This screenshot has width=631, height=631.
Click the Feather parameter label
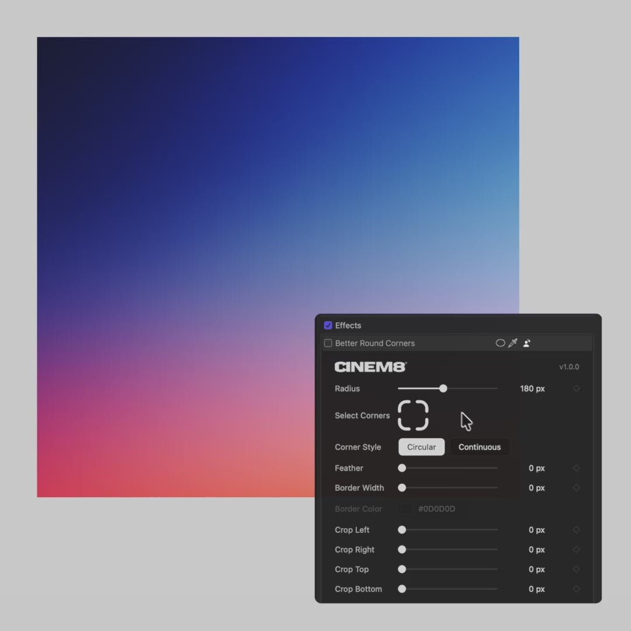349,467
